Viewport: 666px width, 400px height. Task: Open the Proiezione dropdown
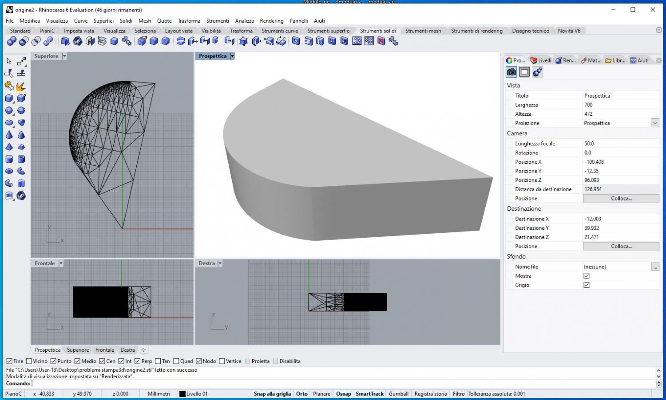pyautogui.click(x=655, y=123)
